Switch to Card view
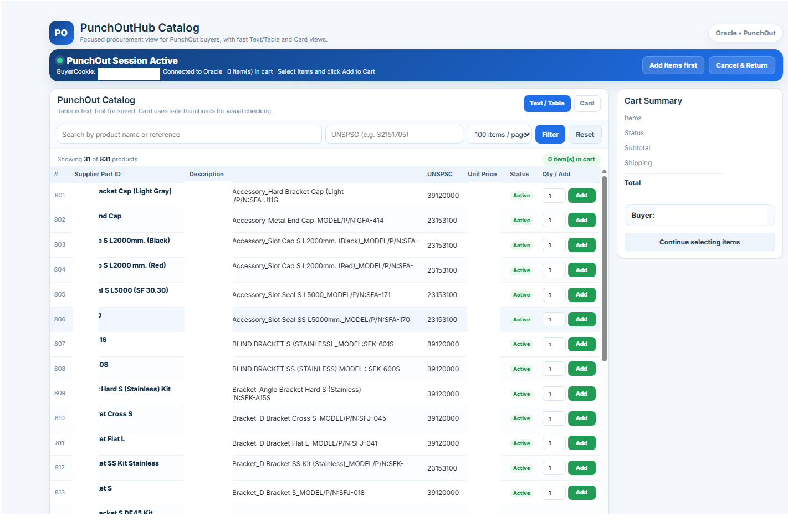This screenshot has width=788, height=521. pos(587,103)
